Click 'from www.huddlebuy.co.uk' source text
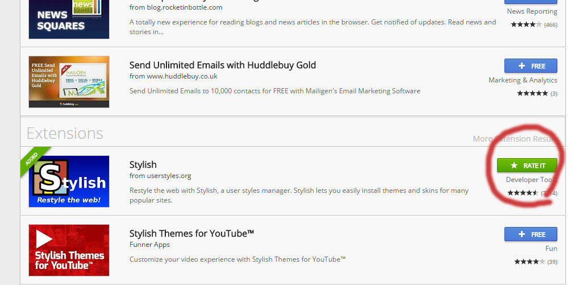Viewport: 584px width, 285px height. [174, 76]
